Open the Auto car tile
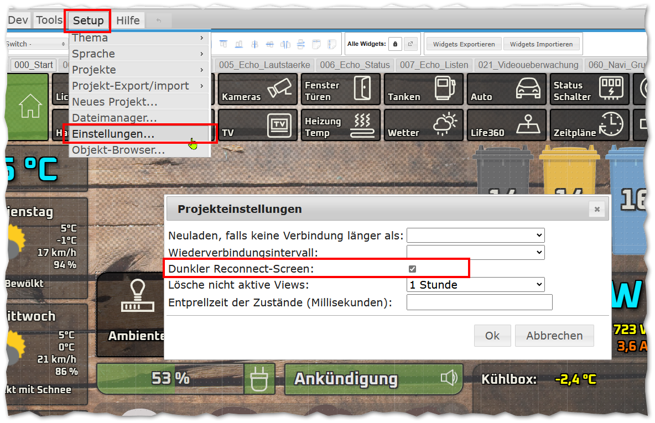This screenshot has height=423, width=655. click(506, 89)
